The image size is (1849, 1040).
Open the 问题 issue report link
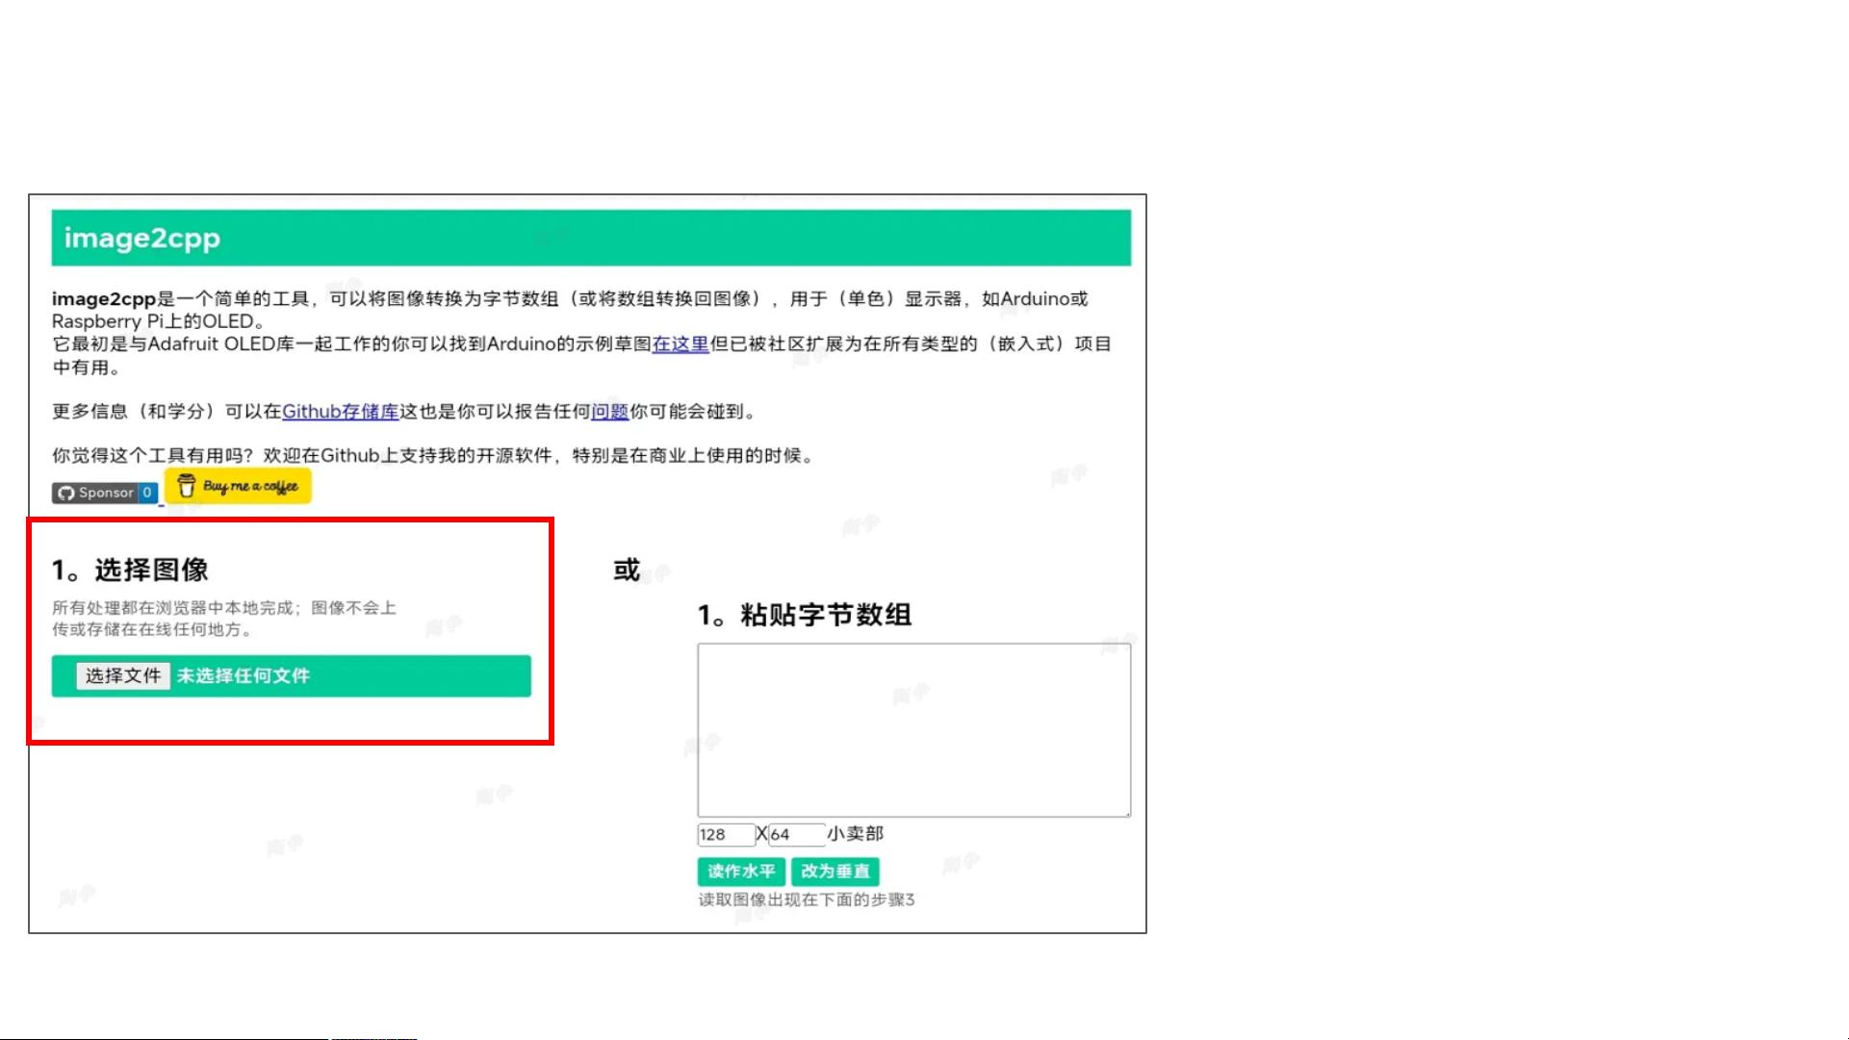[x=613, y=412]
